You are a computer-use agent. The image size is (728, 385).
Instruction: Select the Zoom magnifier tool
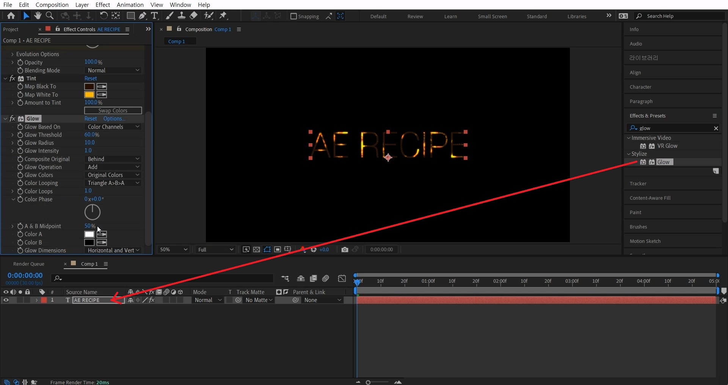click(x=49, y=16)
